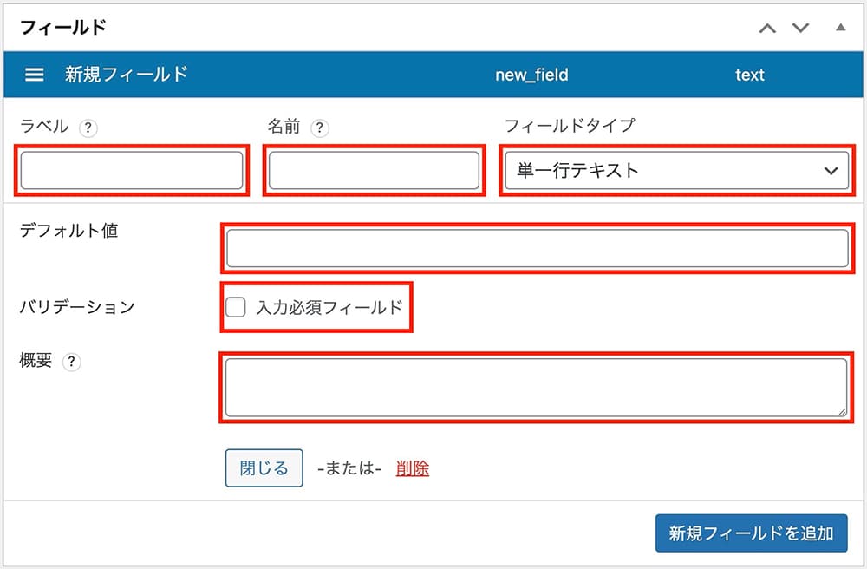Enable the 入力必須フィールド checkbox

point(236,307)
